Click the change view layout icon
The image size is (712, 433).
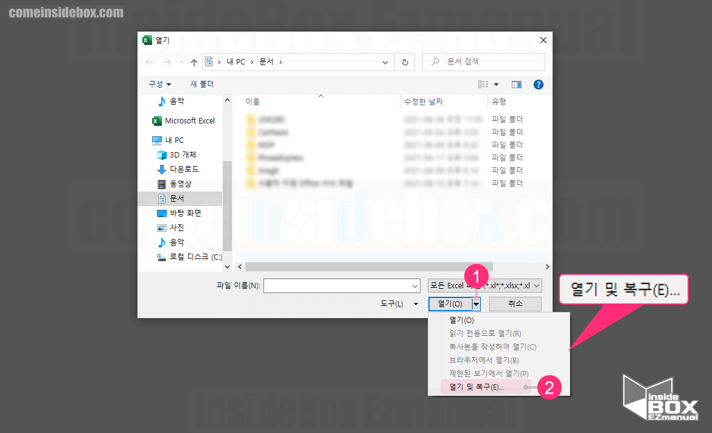coord(484,85)
